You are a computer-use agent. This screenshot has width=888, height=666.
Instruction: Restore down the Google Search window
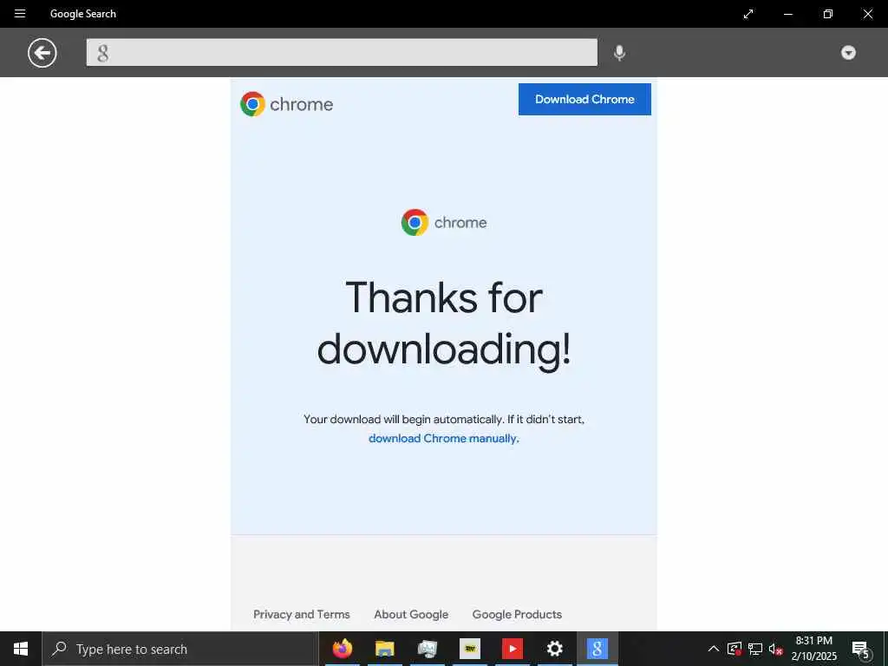[x=827, y=14]
